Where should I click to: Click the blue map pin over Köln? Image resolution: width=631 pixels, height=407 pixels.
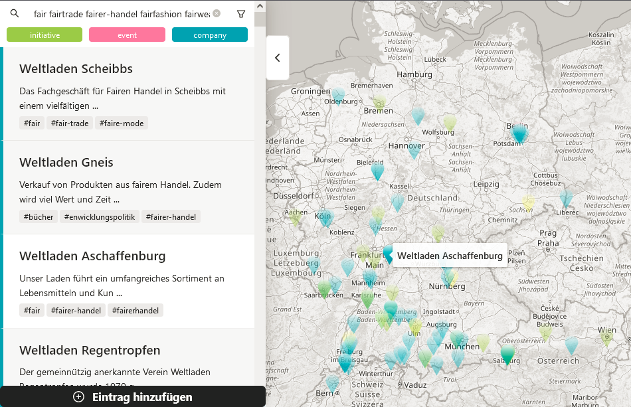(x=324, y=217)
